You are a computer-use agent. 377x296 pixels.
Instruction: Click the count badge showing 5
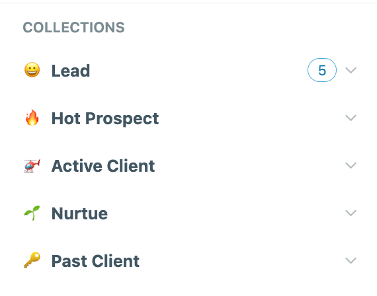322,70
